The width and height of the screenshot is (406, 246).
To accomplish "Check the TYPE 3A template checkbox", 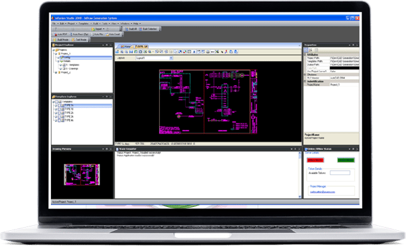I will pos(59,116).
